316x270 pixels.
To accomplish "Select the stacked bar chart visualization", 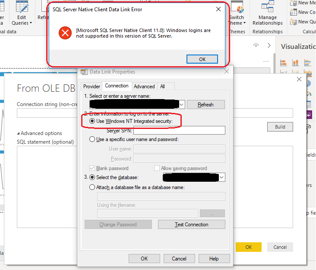I will pyautogui.click(x=284, y=63).
